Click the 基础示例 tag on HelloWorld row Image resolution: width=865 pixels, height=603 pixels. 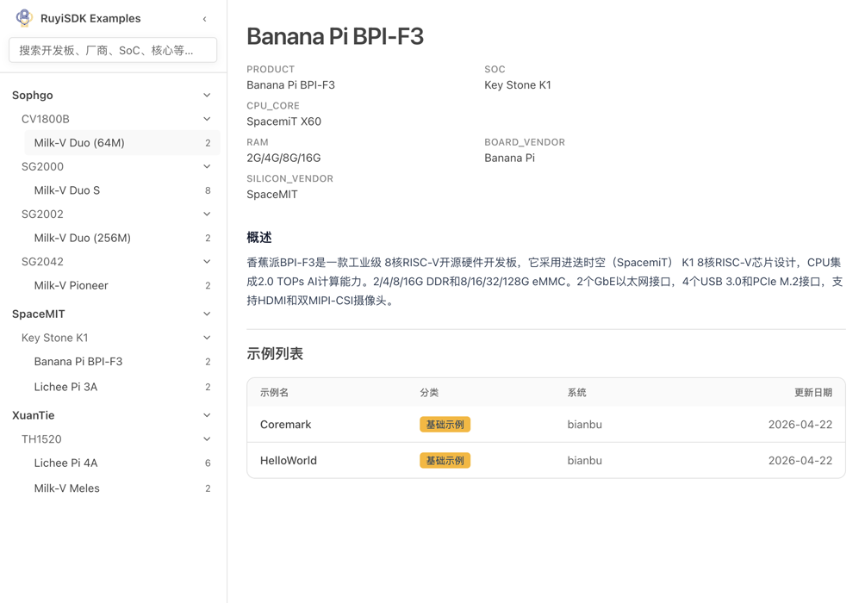click(445, 460)
